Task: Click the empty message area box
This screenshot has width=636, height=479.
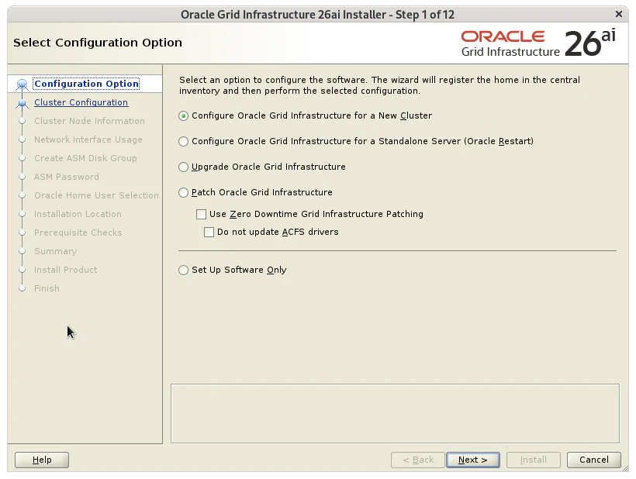Action: point(395,413)
